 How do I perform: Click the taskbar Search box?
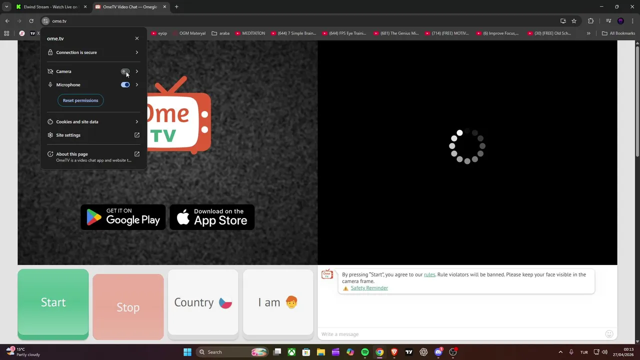pos(232,352)
